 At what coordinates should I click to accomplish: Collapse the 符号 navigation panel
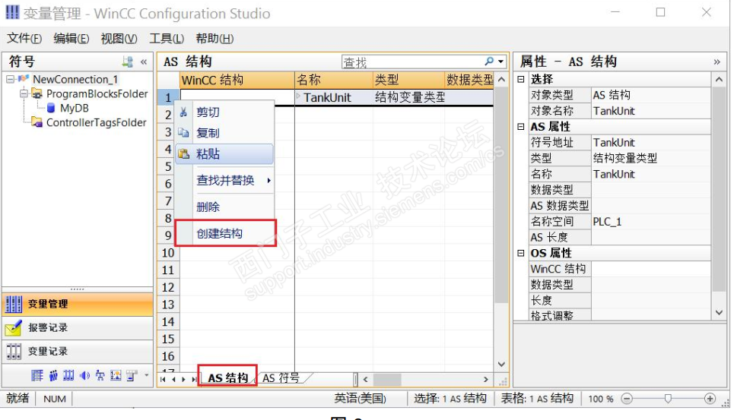[x=144, y=62]
